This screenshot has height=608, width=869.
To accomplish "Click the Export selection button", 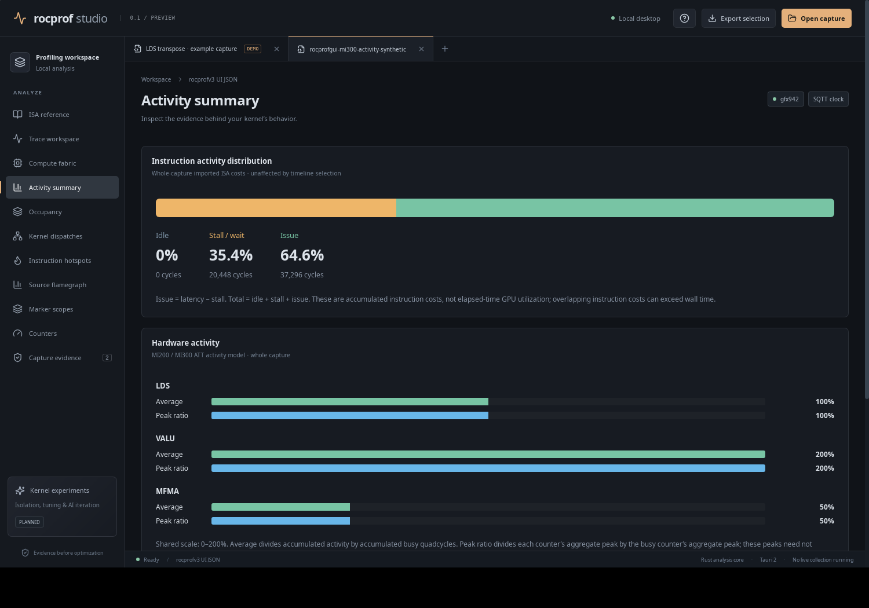I will (x=739, y=18).
